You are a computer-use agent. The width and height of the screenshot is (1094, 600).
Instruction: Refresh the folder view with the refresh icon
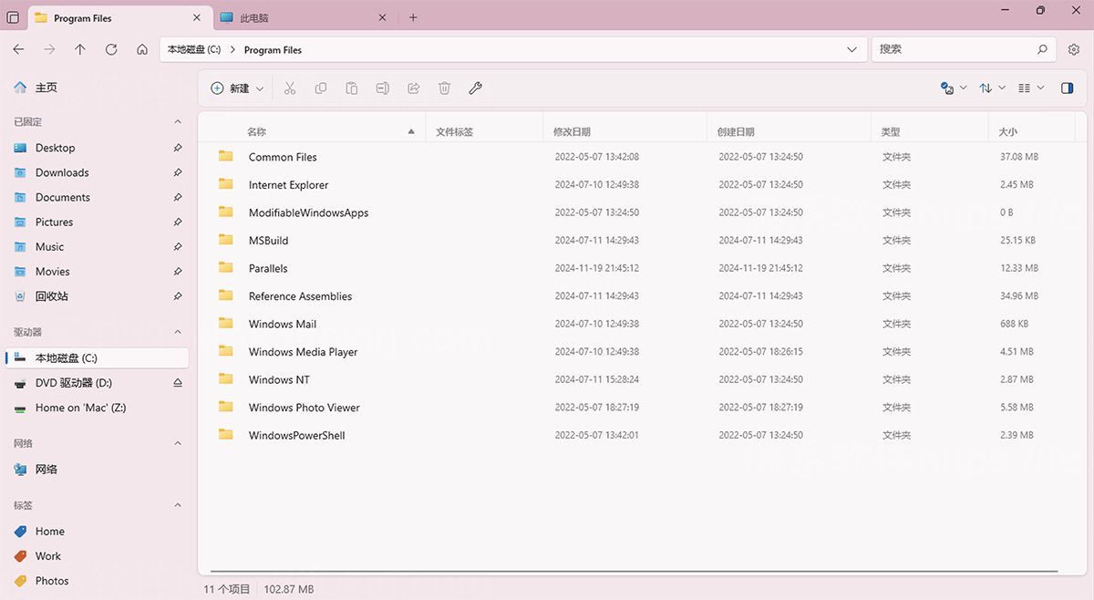[111, 49]
